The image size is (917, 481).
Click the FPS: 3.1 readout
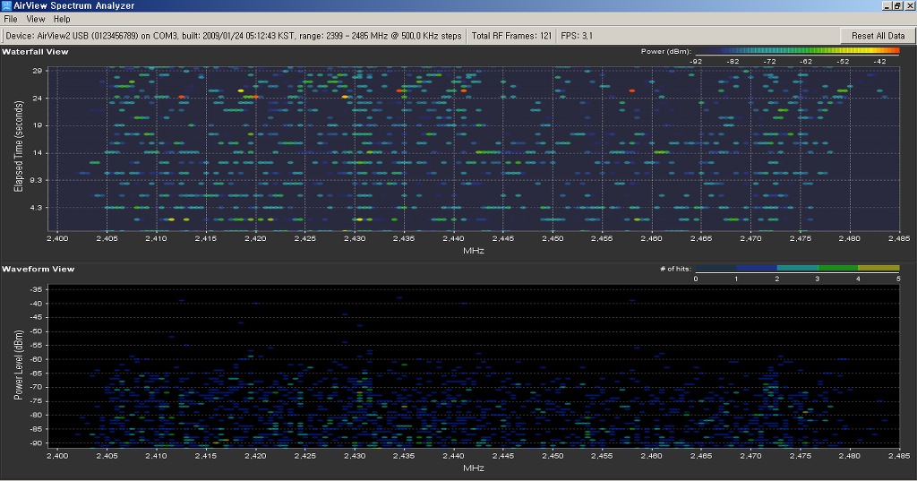click(576, 36)
